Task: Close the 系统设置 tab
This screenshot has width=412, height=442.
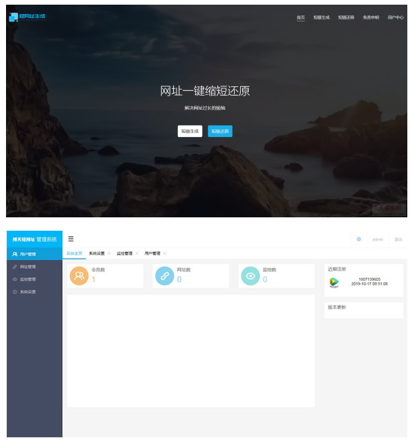Action: (x=109, y=253)
